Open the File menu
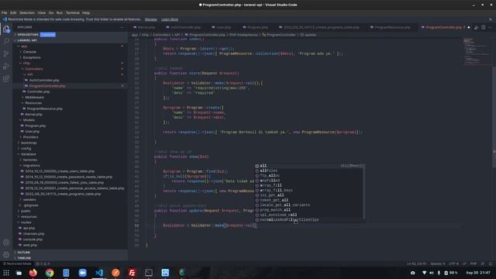496x279 pixels. [x=4, y=13]
